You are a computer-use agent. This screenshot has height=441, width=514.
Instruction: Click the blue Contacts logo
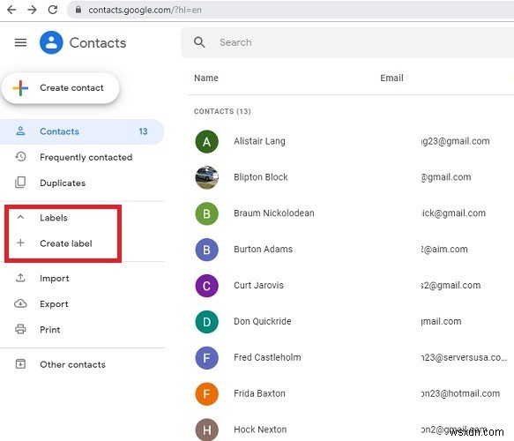pos(51,42)
